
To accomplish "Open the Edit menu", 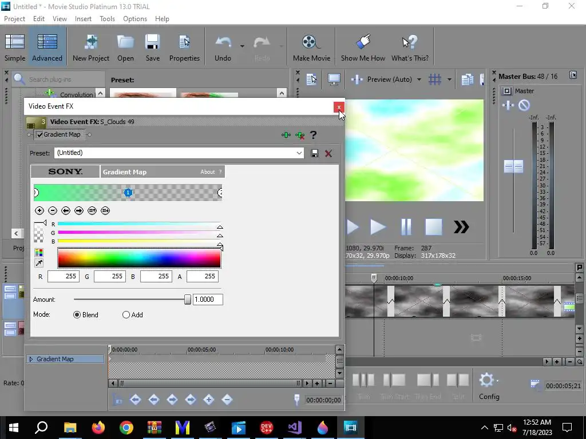I will [38, 19].
